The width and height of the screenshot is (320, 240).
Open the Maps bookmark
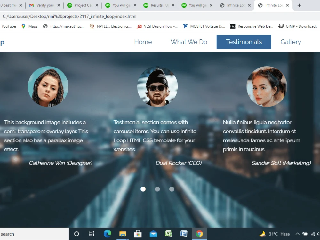click(29, 26)
